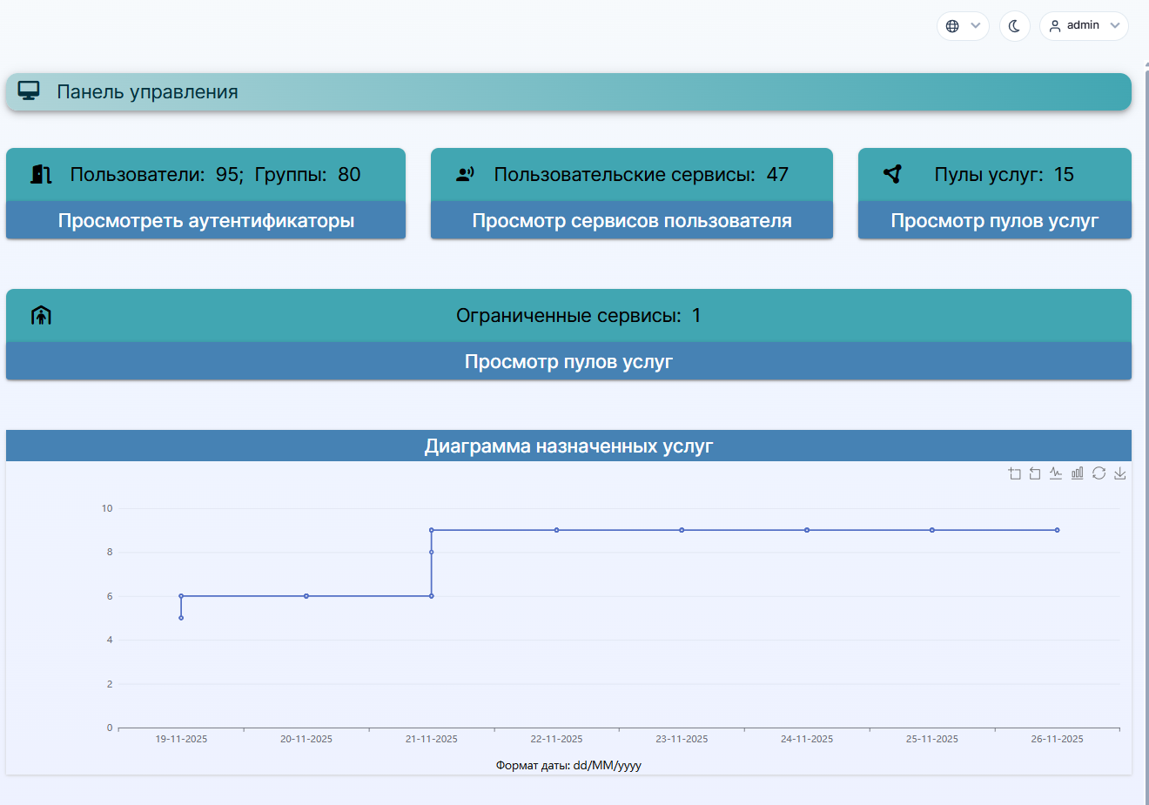
Task: Select the chart data point above 26-11-2025
Action: [1058, 530]
